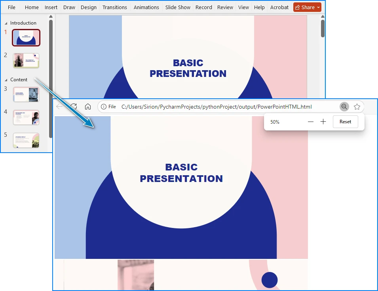Image resolution: width=378 pixels, height=291 pixels.
Task: Collapse the Introduction section
Action: click(x=6, y=23)
